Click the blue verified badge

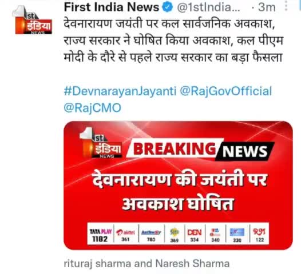click(168, 7)
